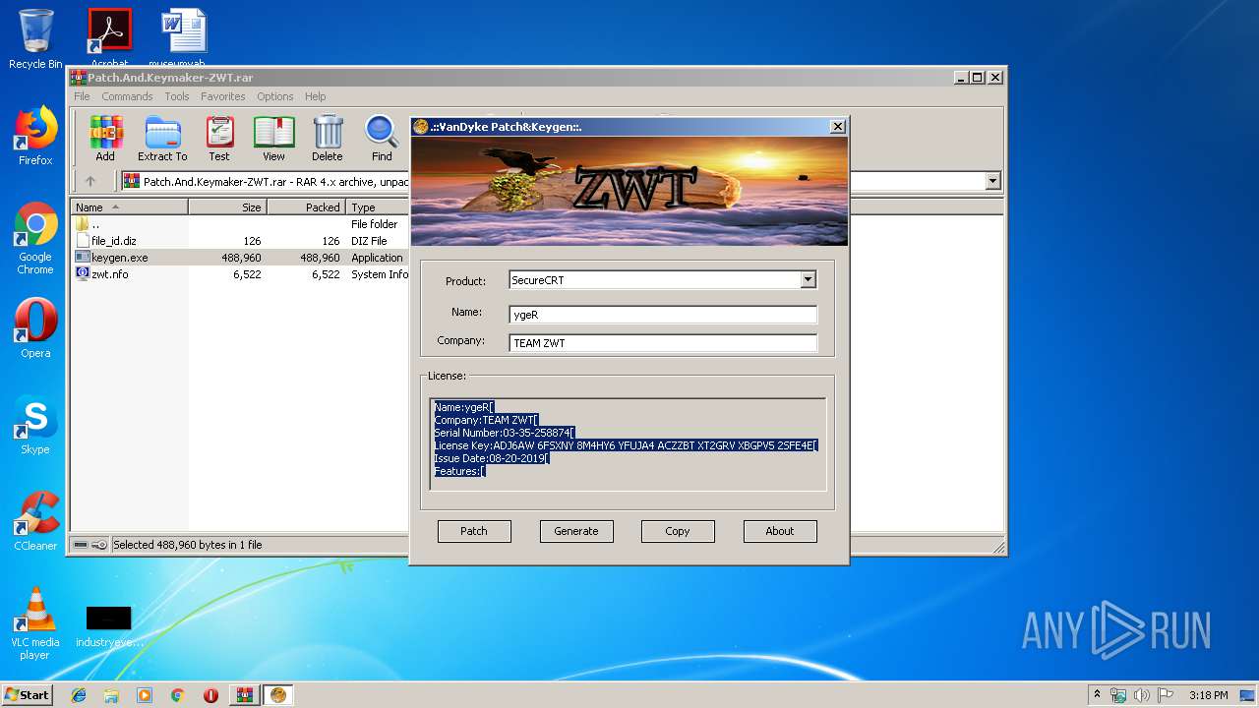Select the parent folder '..' entry
The image size is (1259, 708).
click(x=239, y=224)
